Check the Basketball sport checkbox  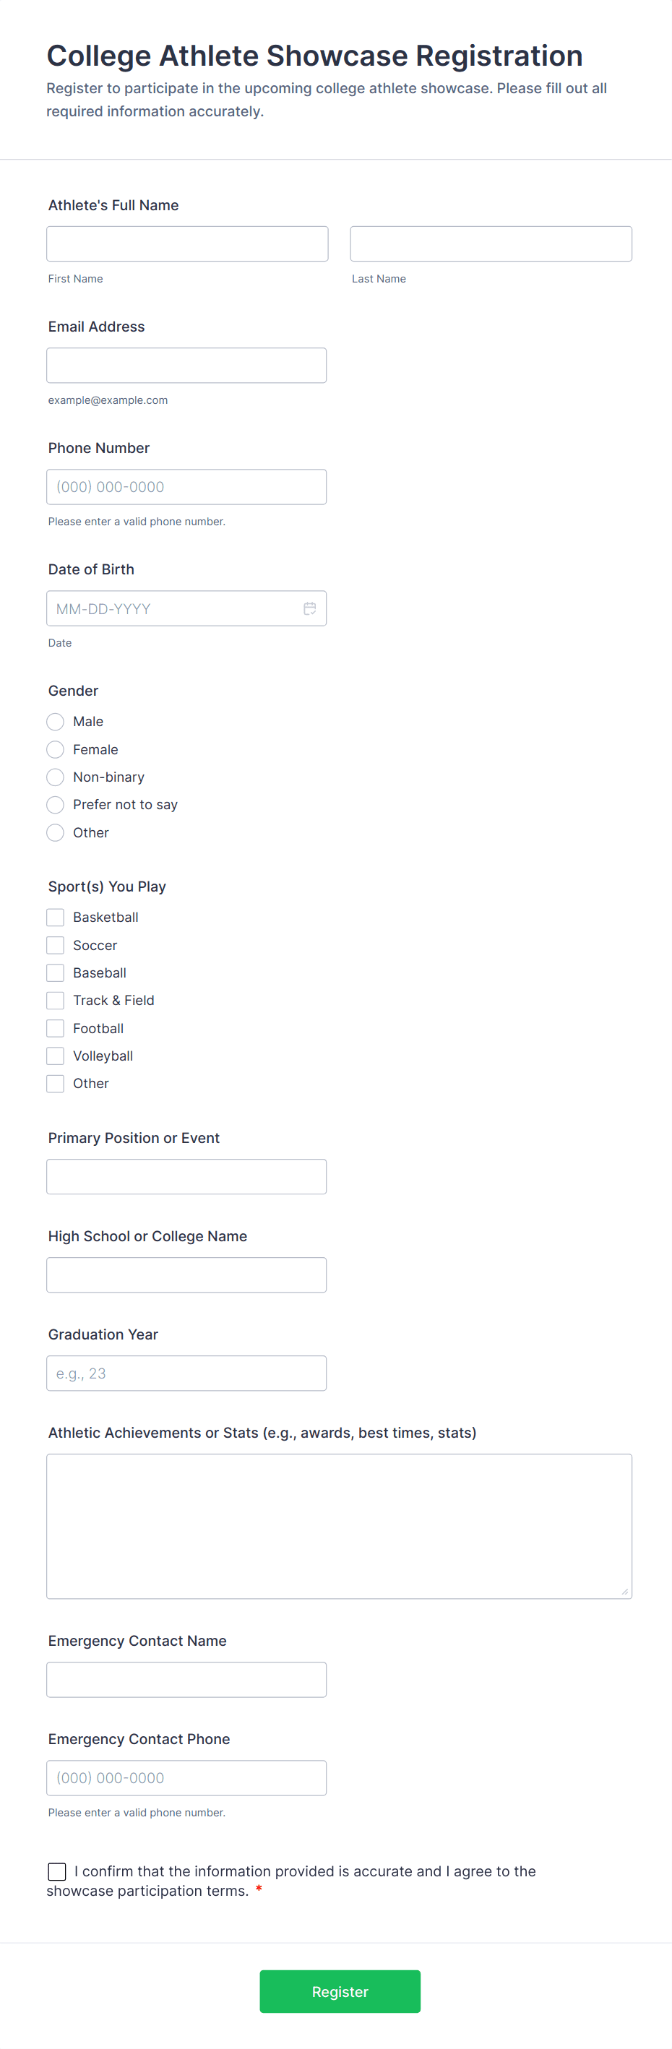(x=55, y=917)
